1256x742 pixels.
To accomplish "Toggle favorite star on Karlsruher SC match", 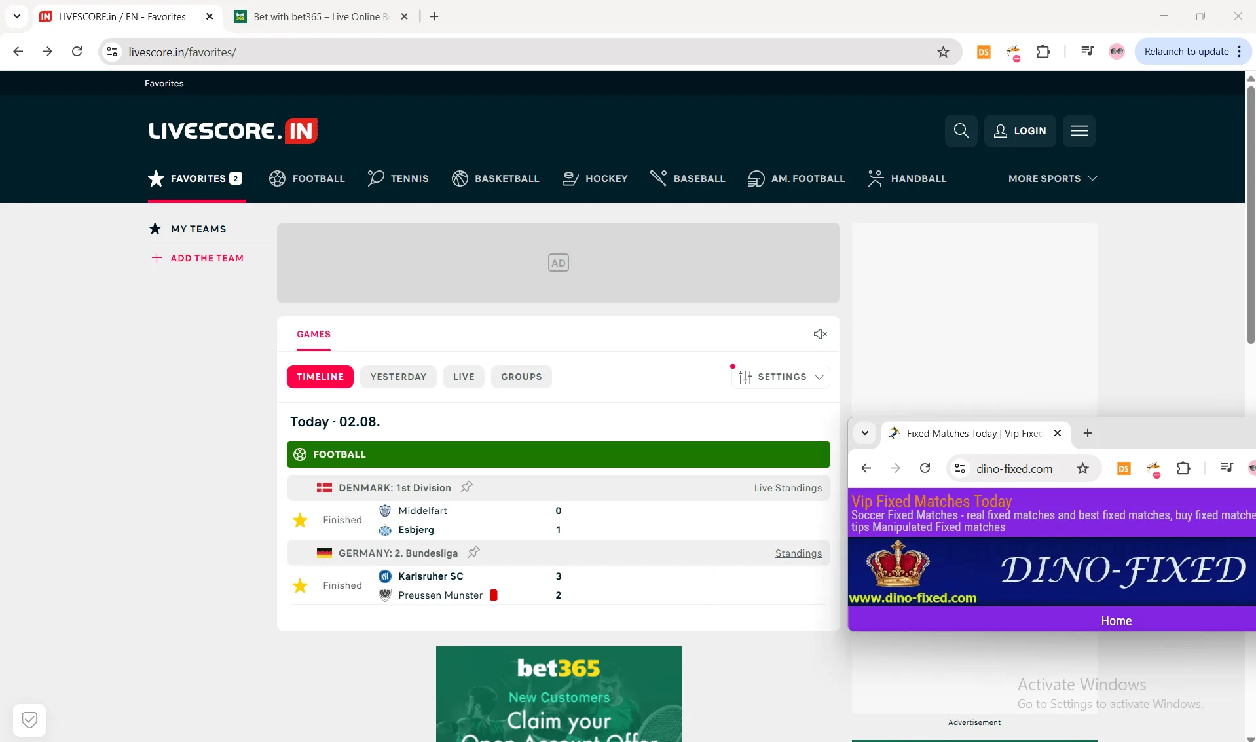I will tap(299, 585).
